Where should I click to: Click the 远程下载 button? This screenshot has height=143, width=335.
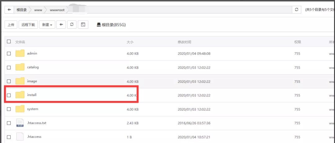[x=28, y=25]
